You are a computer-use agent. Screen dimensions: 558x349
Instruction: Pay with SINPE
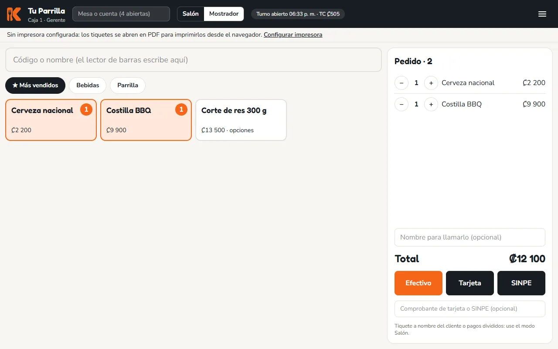521,283
